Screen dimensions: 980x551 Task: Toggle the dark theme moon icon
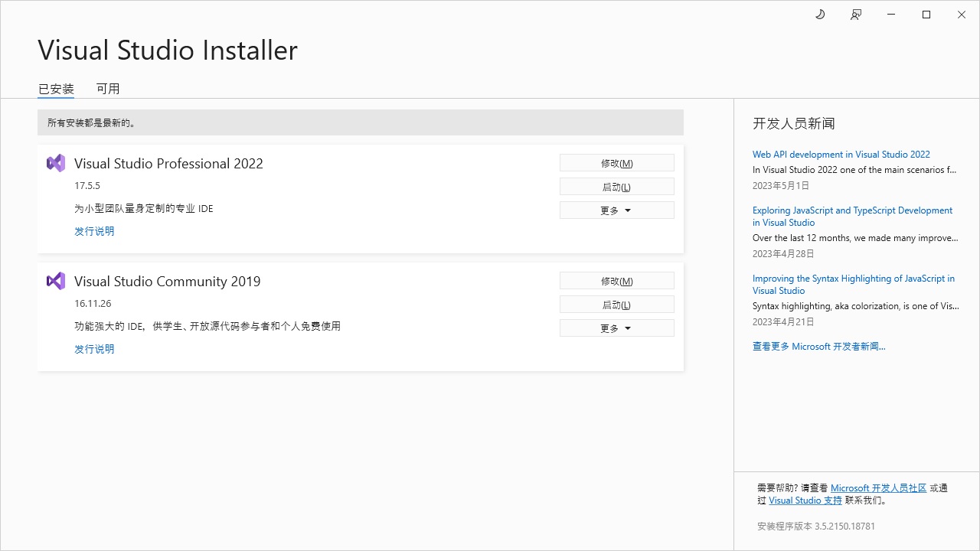(x=820, y=15)
